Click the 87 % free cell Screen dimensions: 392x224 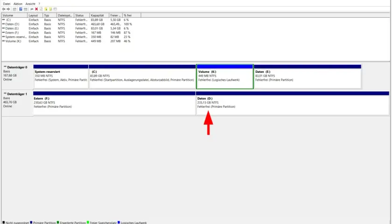click(127, 33)
